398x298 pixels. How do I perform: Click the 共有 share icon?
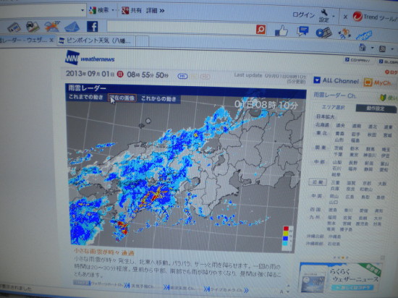(x=125, y=10)
